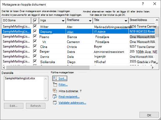
Task: Close the Mottagare av koppla dokument dialog
Action: click(x=154, y=4)
